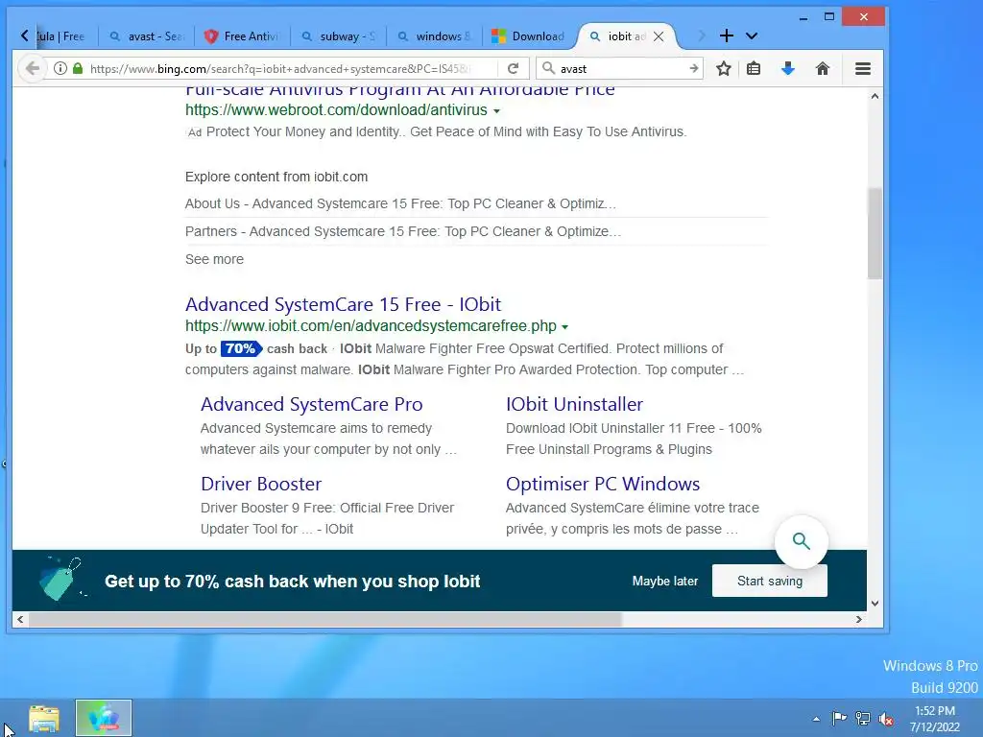The height and width of the screenshot is (737, 983).
Task: Click the scroll up arrow
Action: pyautogui.click(x=875, y=97)
